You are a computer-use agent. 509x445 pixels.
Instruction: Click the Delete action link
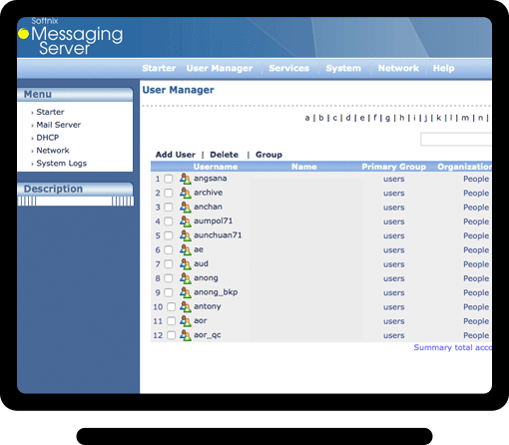coord(224,155)
